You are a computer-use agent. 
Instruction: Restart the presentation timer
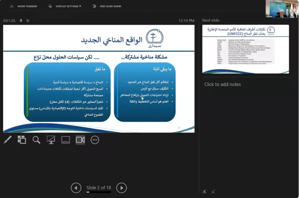coord(28,21)
